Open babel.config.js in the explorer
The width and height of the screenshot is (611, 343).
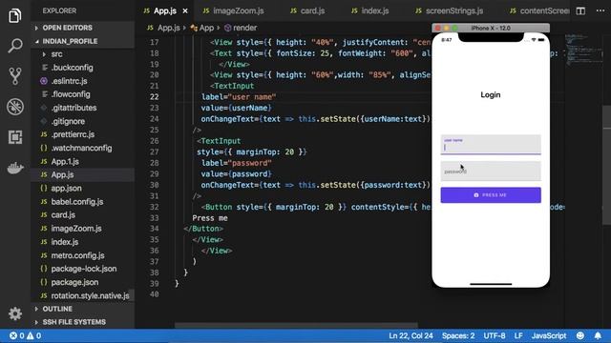point(76,201)
